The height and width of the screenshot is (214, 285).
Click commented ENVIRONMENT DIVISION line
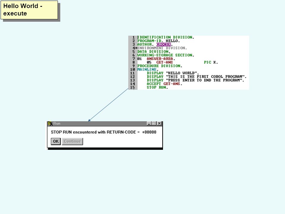(162, 48)
